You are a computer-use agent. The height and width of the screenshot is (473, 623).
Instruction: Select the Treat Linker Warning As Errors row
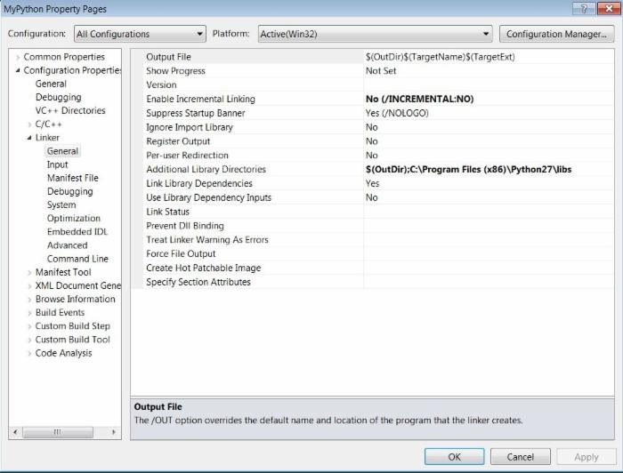(206, 240)
